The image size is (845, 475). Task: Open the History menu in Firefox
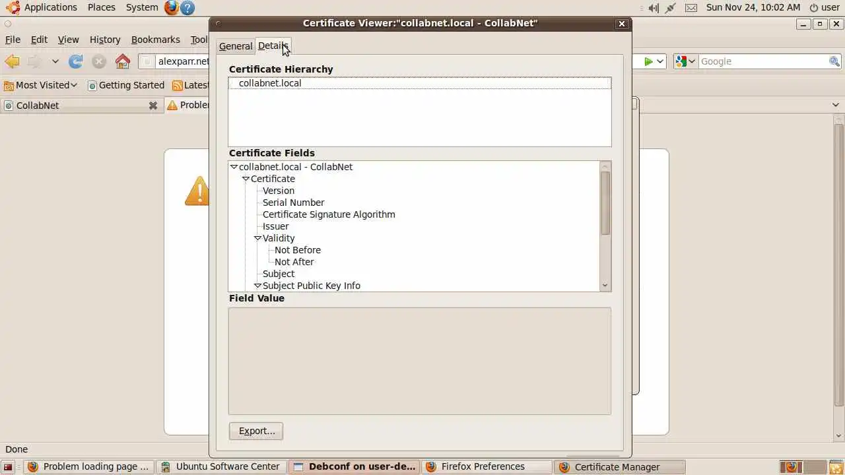(105, 40)
